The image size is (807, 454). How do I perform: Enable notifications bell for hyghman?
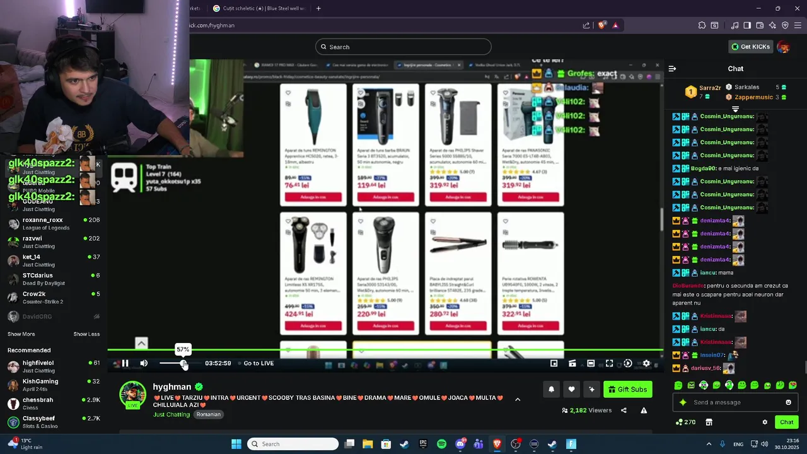pyautogui.click(x=551, y=390)
